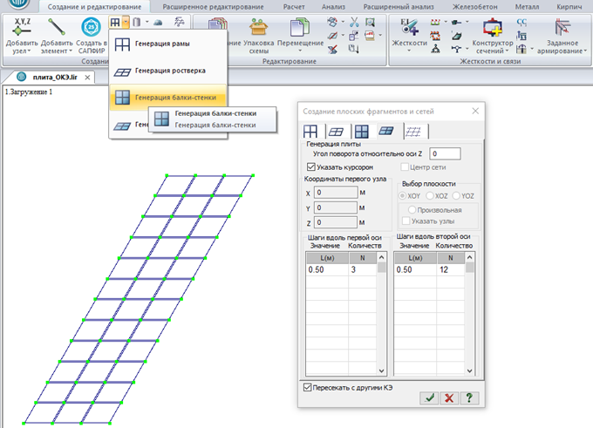Viewport: 593px width, 428px height.
Task: Cancel with the red X button
Action: point(449,397)
